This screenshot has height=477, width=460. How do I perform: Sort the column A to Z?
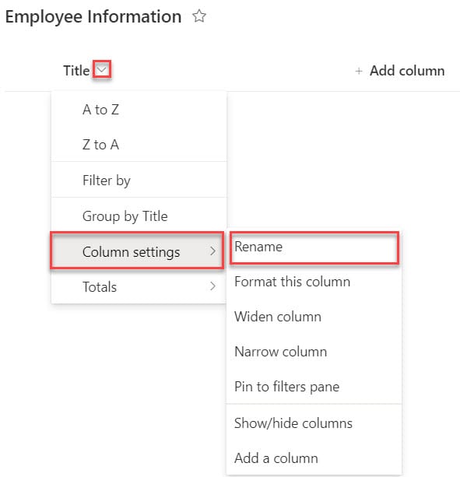point(139,110)
